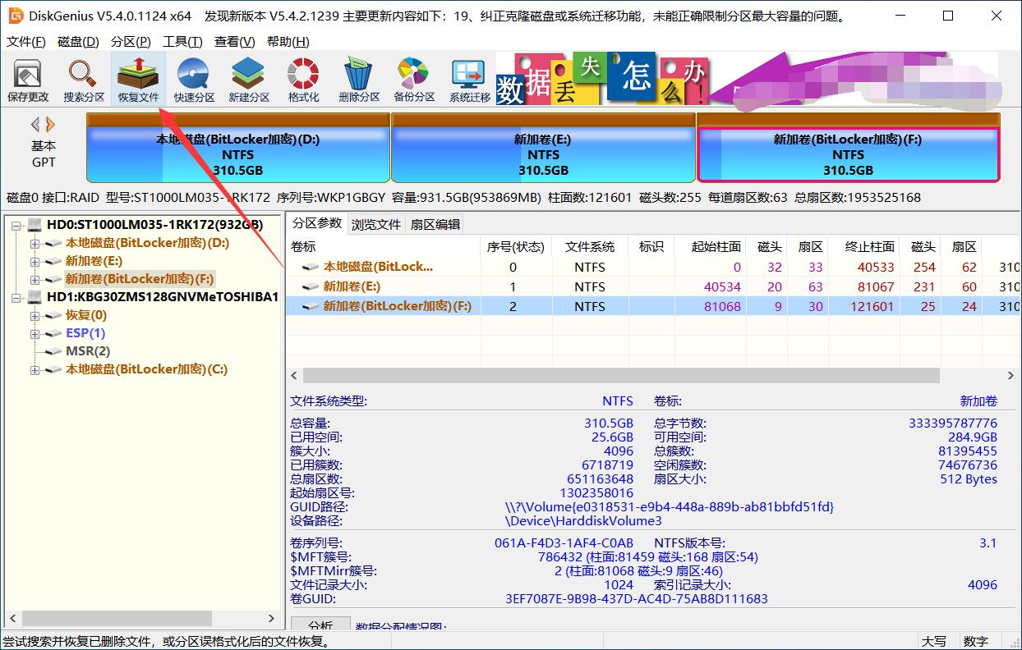Collapse the HD1 disk tree node

17,297
